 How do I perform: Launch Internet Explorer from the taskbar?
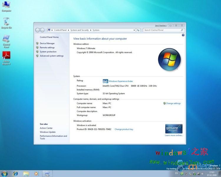15,173
